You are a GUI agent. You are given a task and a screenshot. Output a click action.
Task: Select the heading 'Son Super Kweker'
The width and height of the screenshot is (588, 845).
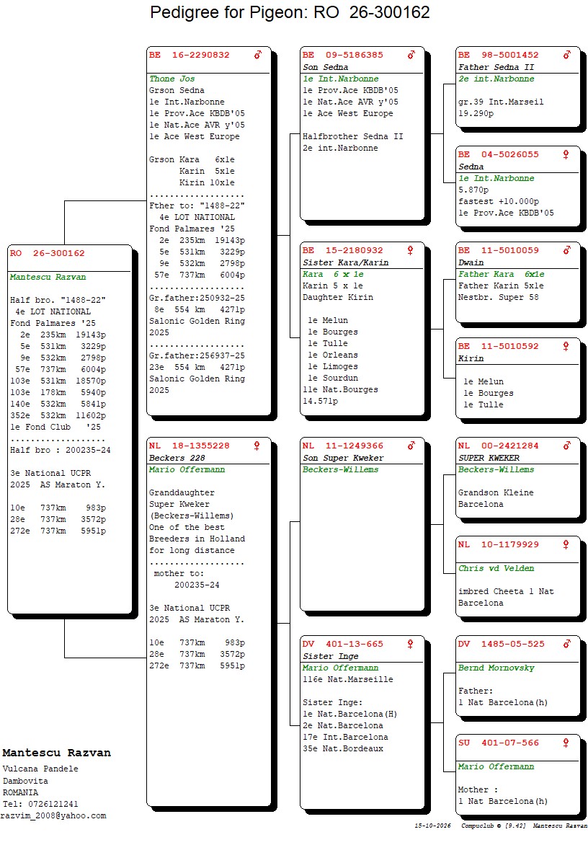343,458
